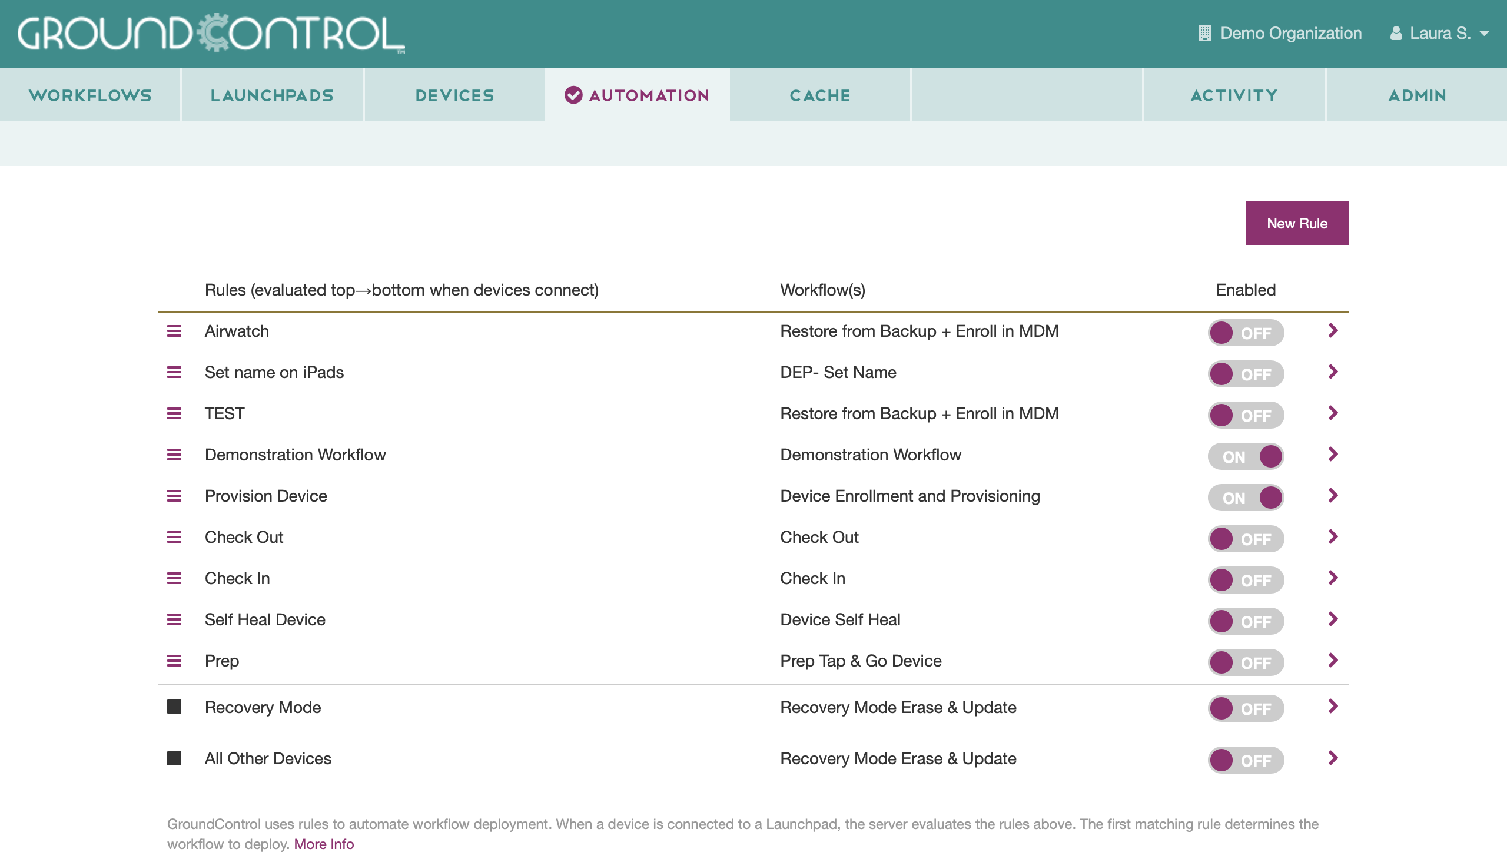The width and height of the screenshot is (1507, 862).
Task: Disable the Demonstration Workflow rule toggle
Action: pos(1246,456)
